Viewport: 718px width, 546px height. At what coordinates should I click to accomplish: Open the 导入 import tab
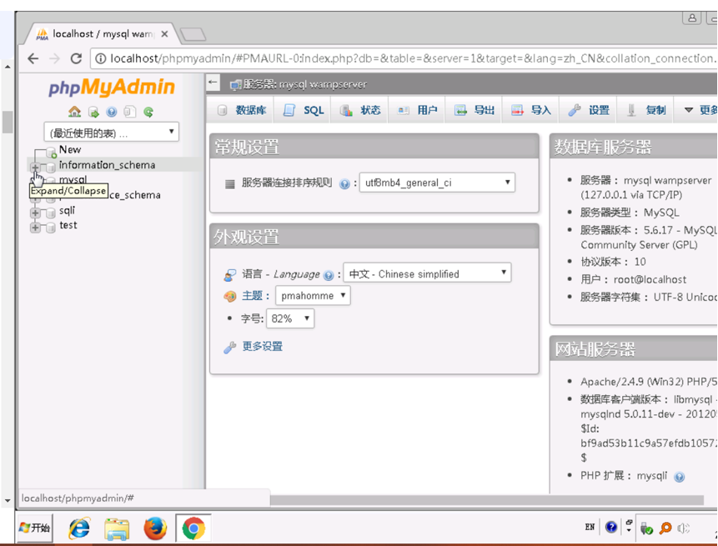(530, 110)
